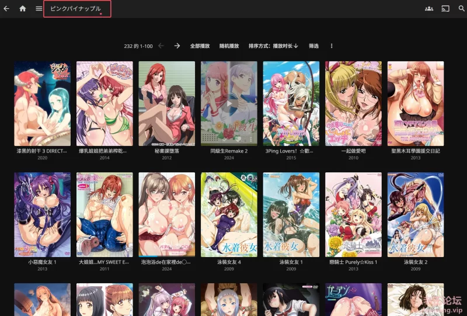Click the year 2015 under 3Ping Lovers
This screenshot has height=316, width=467.
coord(291,158)
